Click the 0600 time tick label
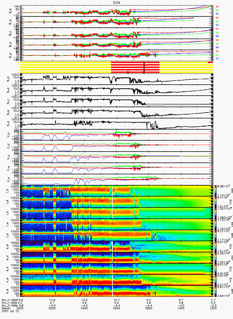 click(x=116, y=308)
